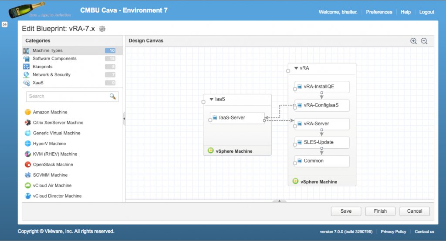Click the vRA-InstallQE component icon
Viewport: 446px width, 241px height.
point(300,87)
